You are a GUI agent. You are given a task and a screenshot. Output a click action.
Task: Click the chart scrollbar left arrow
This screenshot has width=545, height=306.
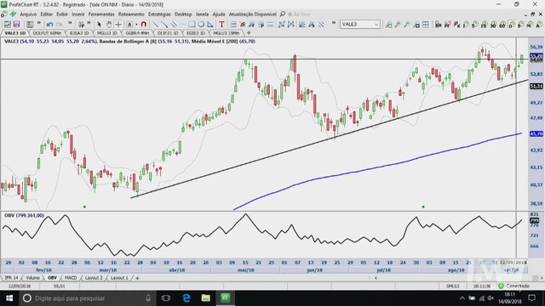point(376,278)
